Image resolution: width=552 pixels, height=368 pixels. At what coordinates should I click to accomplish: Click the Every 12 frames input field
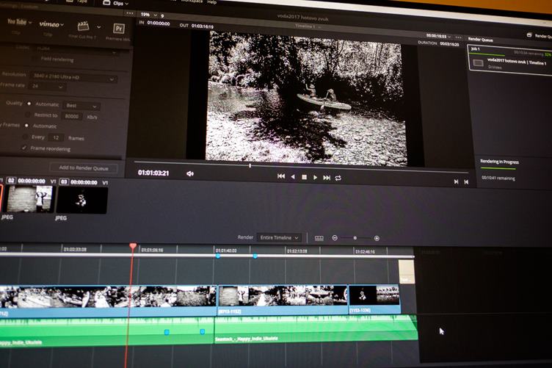pyautogui.click(x=56, y=137)
